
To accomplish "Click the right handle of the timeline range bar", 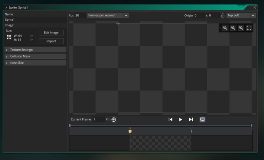I will [x=252, y=125].
